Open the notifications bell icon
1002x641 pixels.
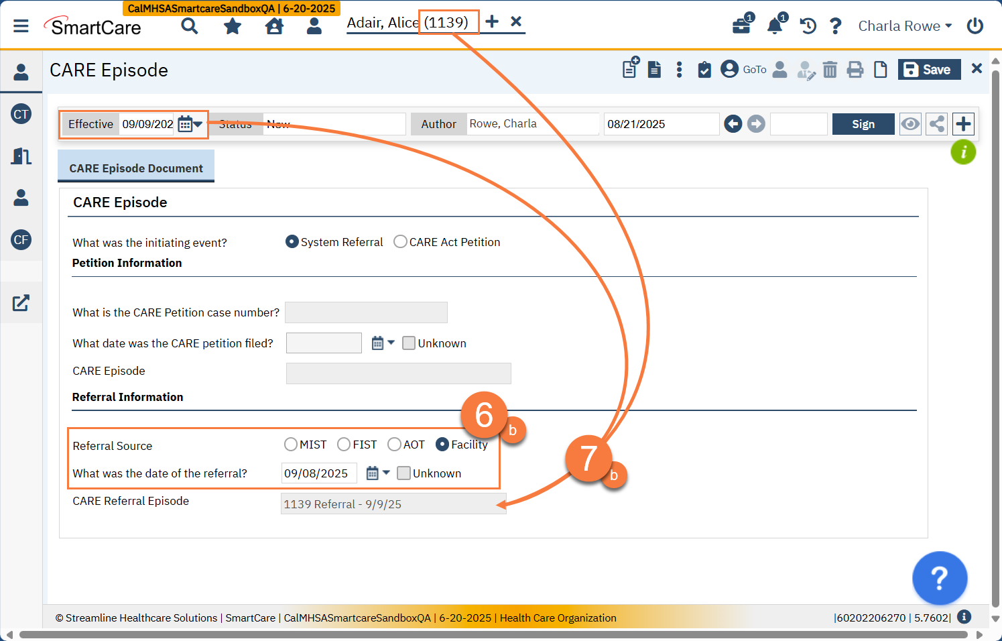[775, 26]
